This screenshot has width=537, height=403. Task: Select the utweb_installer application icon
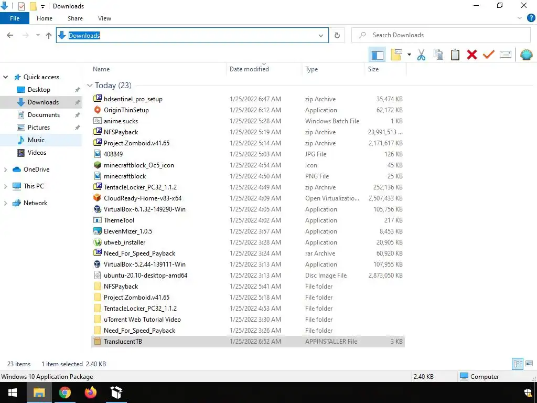(x=98, y=242)
